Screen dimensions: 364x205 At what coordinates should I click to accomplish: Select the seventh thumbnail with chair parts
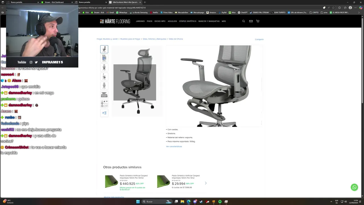coord(104,104)
